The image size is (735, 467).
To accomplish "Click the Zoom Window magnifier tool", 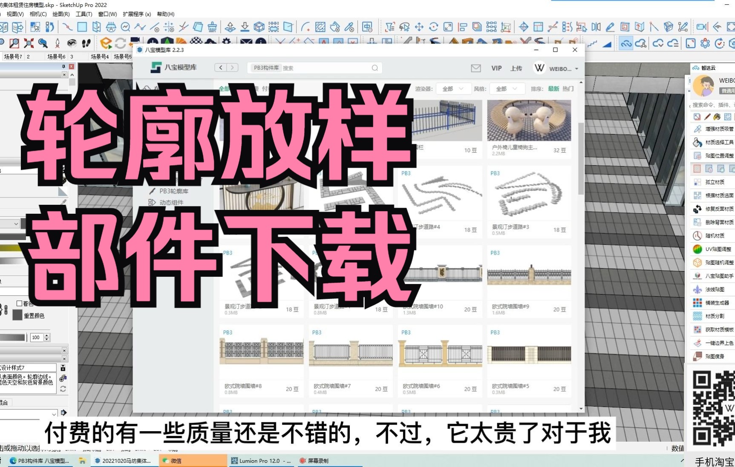I will (x=14, y=43).
